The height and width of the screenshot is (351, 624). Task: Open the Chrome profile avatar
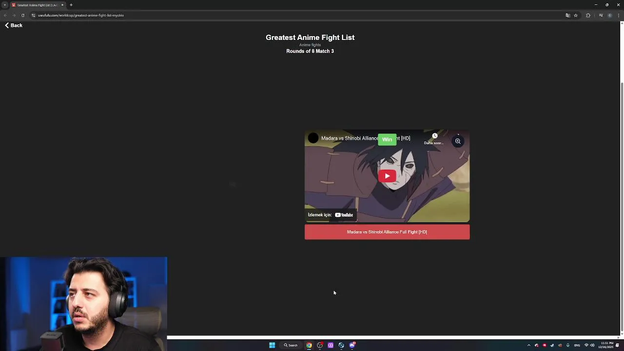(609, 15)
